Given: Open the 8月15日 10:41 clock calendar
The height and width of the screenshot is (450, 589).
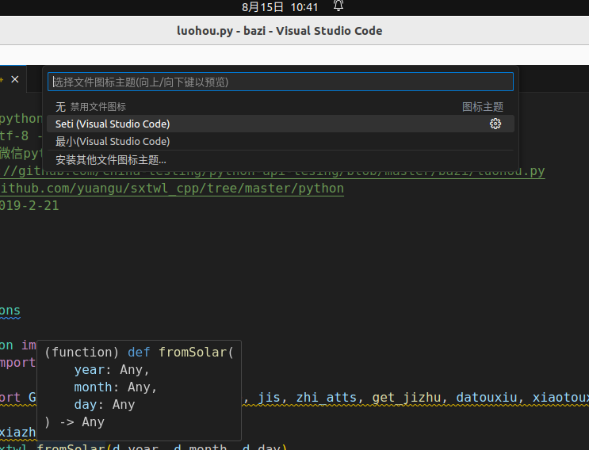Looking at the screenshot, I should tap(280, 7).
